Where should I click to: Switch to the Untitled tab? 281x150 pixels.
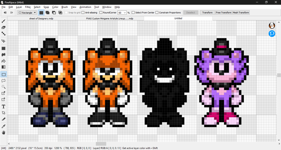[x=178, y=18]
